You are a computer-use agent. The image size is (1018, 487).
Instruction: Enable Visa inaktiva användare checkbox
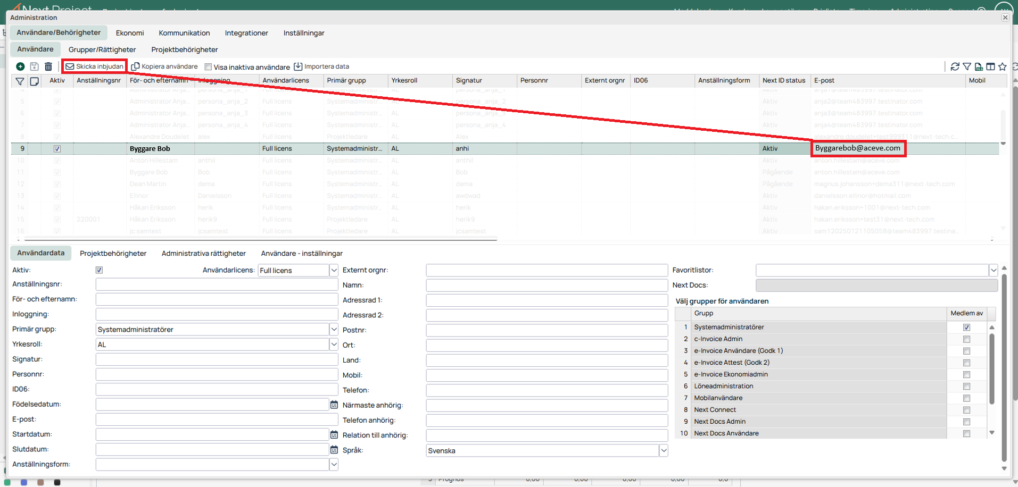click(209, 67)
